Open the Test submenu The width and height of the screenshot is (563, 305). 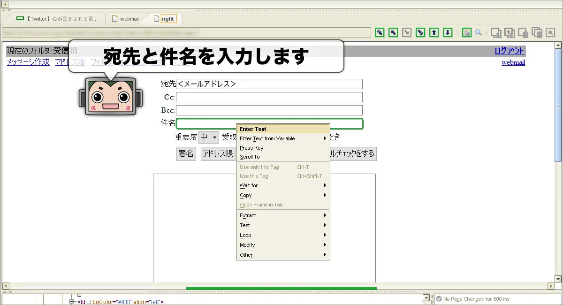tap(283, 225)
